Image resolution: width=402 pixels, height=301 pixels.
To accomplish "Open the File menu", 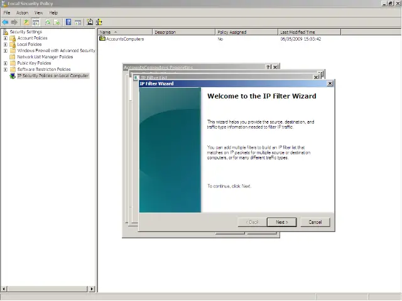I will click(7, 13).
